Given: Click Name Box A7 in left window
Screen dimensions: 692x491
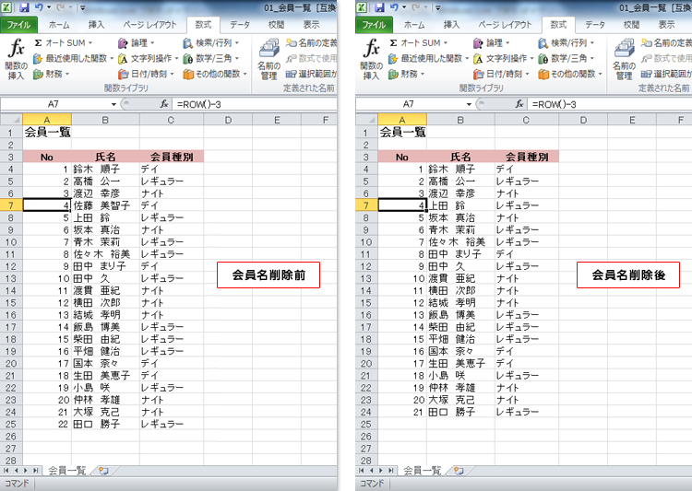Looking at the screenshot, I should click(54, 104).
